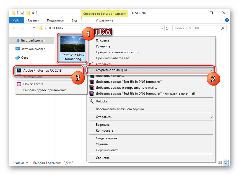Expand the address bar history dropdown
Viewport: 239px width, 175px height.
(162, 28)
